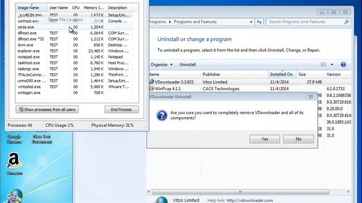Image resolution: width=362 pixels, height=203 pixels.
Task: Select the conhost.exe process
Action: (x=74, y=21)
